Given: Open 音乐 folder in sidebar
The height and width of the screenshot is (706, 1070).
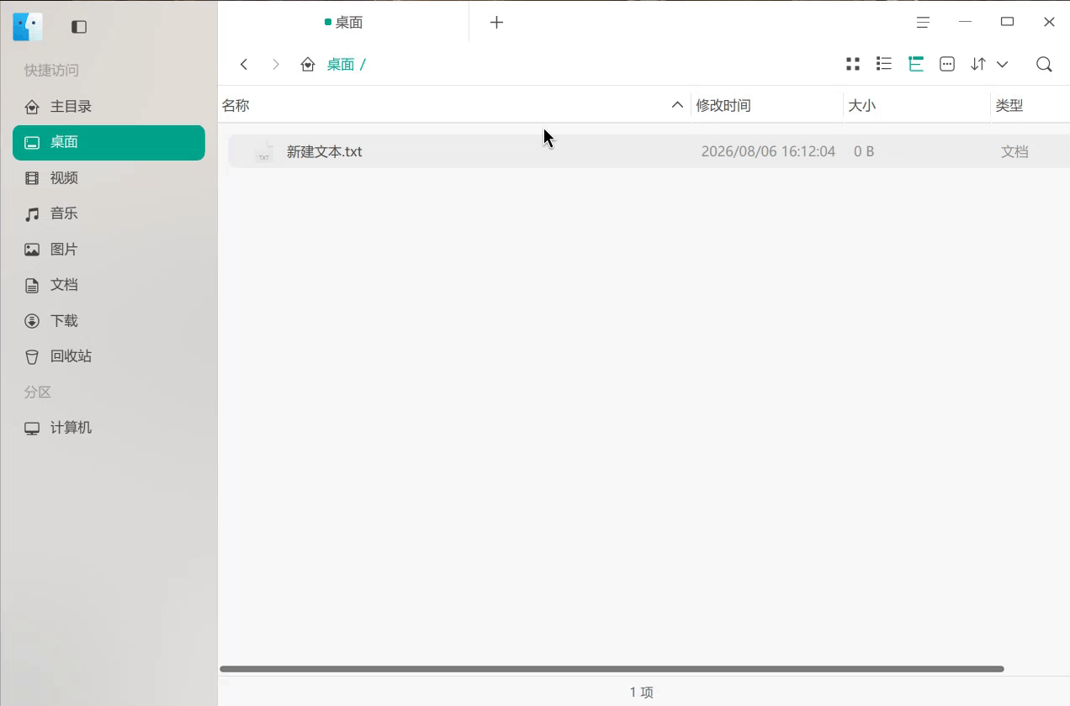Looking at the screenshot, I should coord(109,213).
